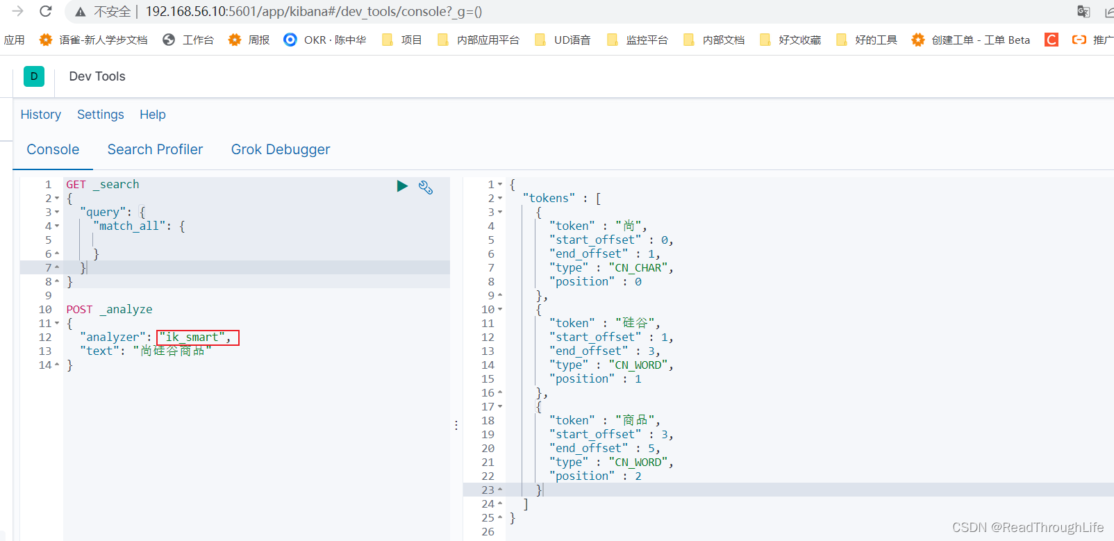
Task: Click the Dev Tools breadcrumb title
Action: click(97, 76)
